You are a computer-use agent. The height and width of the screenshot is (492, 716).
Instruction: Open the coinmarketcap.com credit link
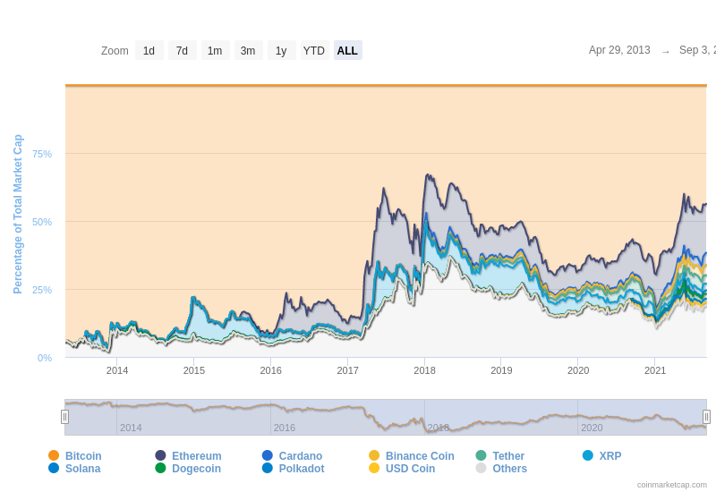pyautogui.click(x=672, y=485)
